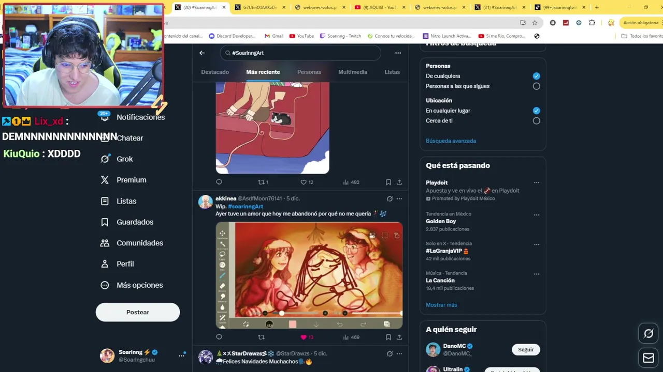Open the #soarinngArt hashtag in akkinea's post
Image resolution: width=663 pixels, height=372 pixels.
pos(246,207)
